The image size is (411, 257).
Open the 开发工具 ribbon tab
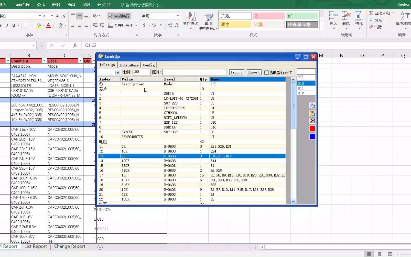click(105, 5)
